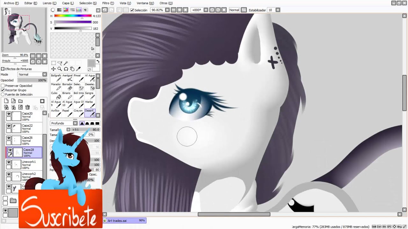Choose the Aerógrafo airbrush tool
The width and height of the screenshot is (408, 229).
(x=67, y=78)
